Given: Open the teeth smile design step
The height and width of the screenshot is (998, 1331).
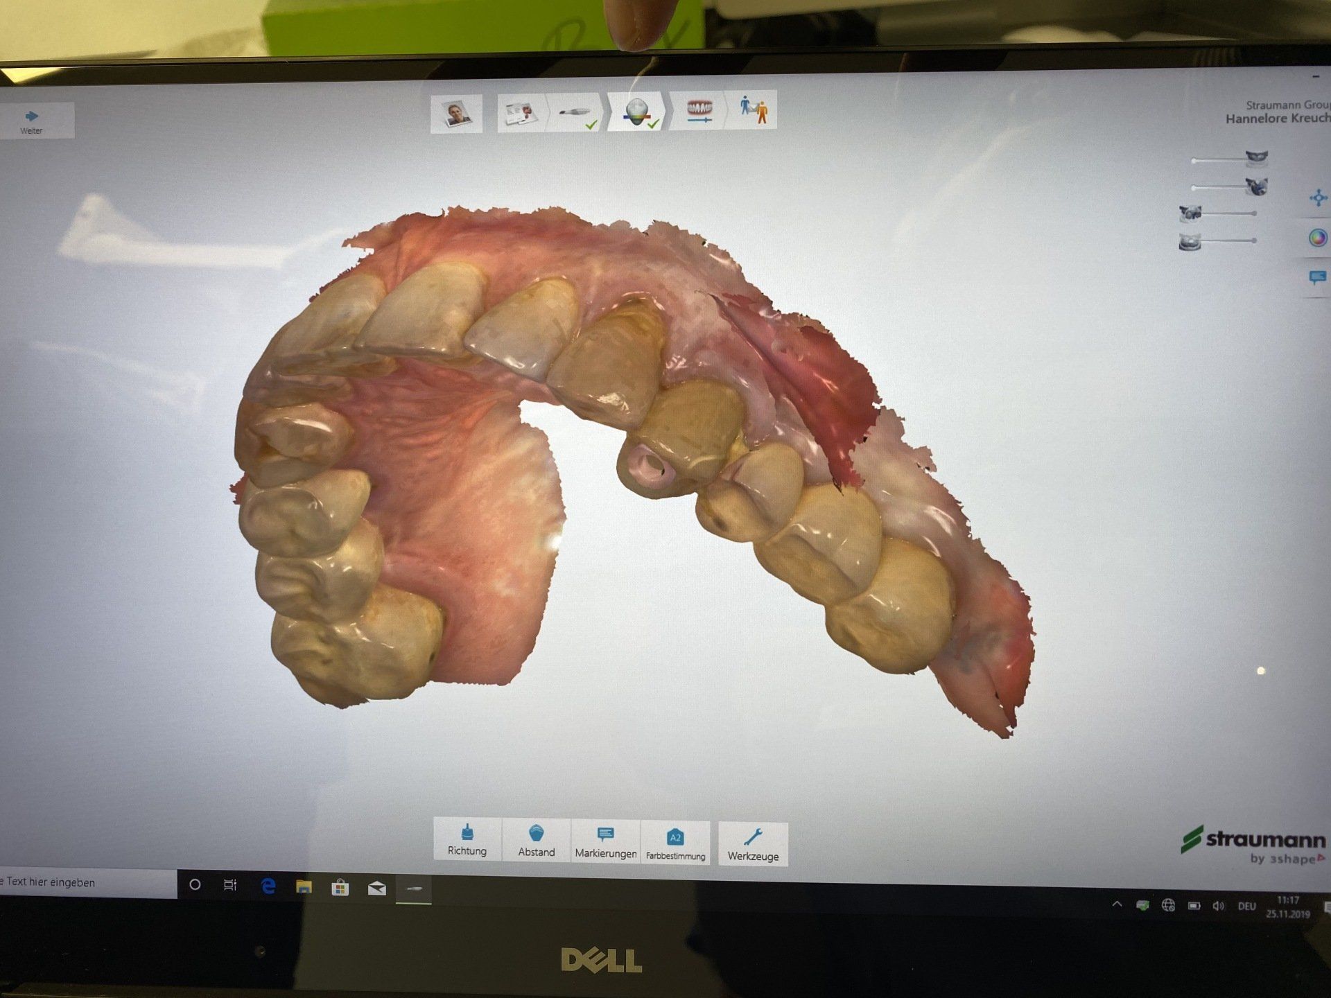Looking at the screenshot, I should pyautogui.click(x=699, y=112).
